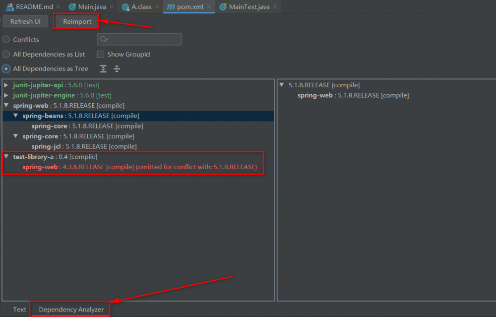Select the red conflicting spring-web 4.3.6.RELEASE row
The height and width of the screenshot is (317, 496).
pos(138,167)
